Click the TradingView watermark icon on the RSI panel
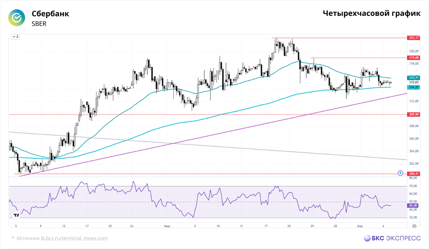Image resolution: width=429 pixels, height=249 pixels. [x=16, y=214]
